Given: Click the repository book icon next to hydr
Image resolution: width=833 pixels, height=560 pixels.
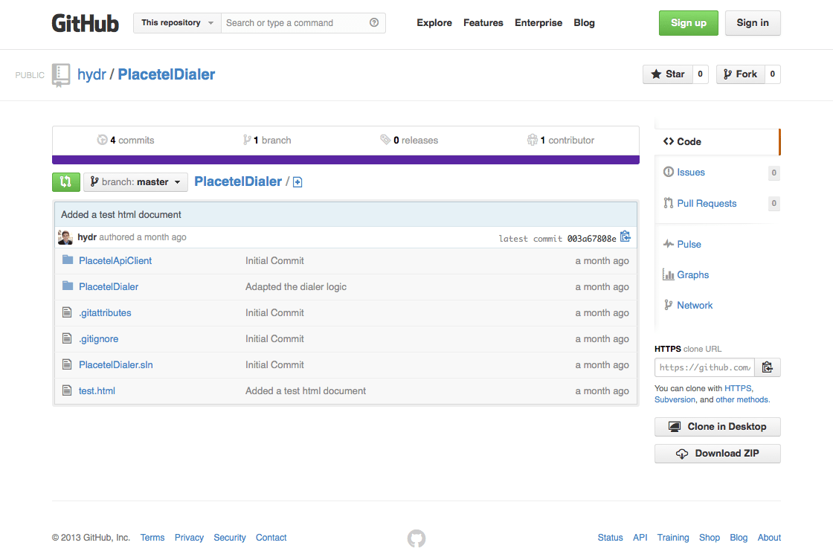Looking at the screenshot, I should (60, 75).
